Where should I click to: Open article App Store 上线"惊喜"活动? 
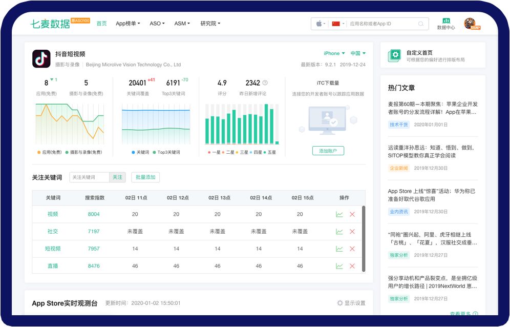[x=432, y=195]
